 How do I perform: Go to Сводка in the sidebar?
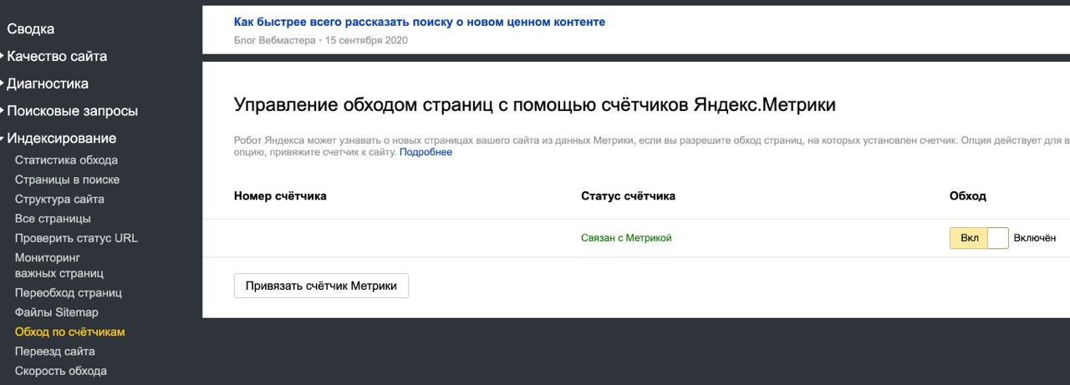pos(30,29)
